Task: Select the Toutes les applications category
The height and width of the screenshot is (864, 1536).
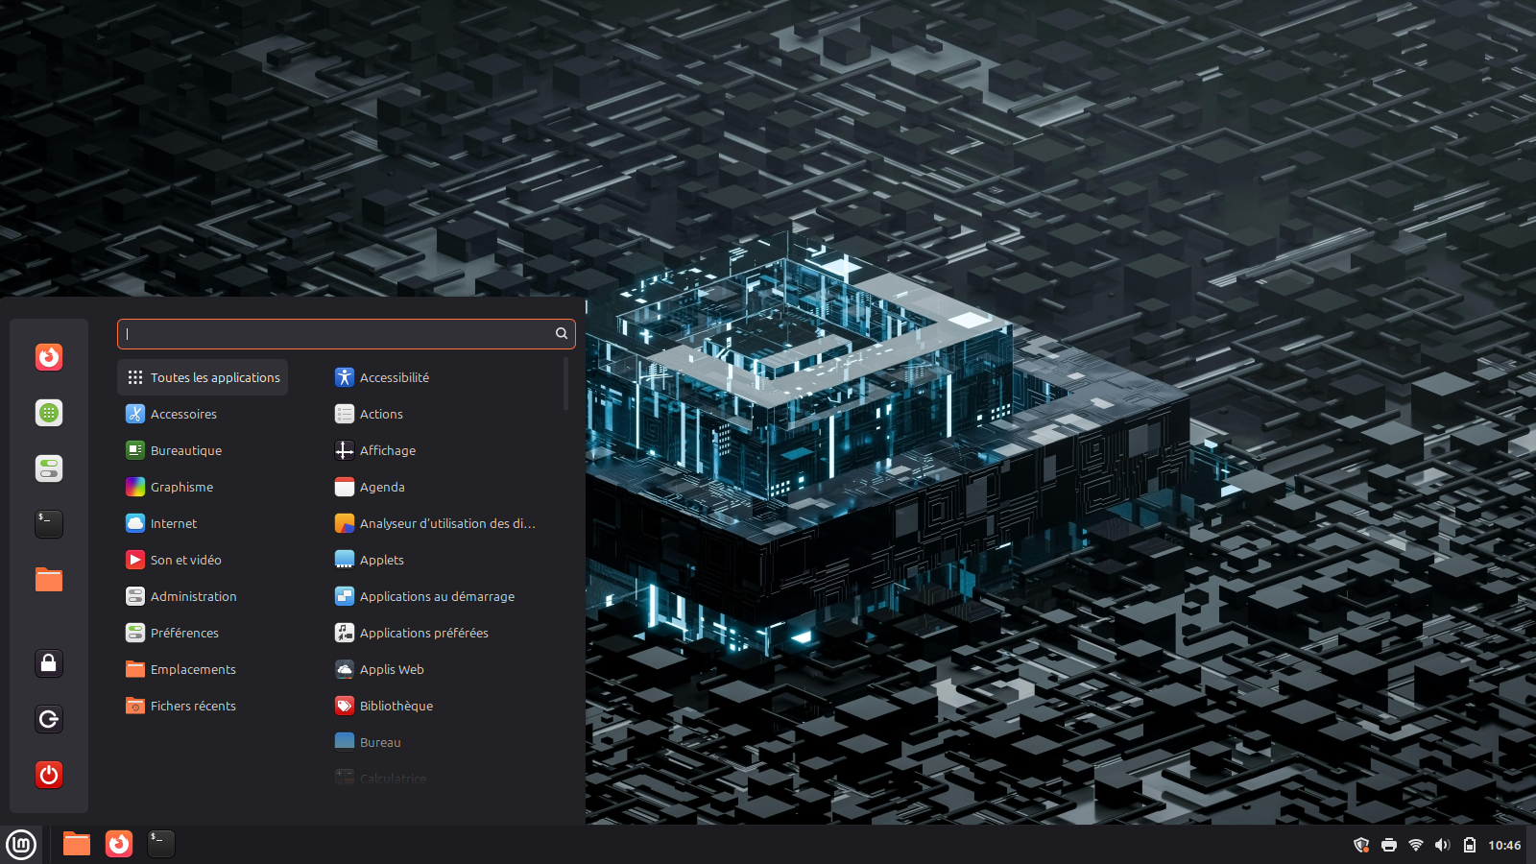Action: click(203, 377)
